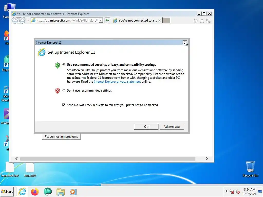Click the Refresh/compatibility button next to address bar
This screenshot has height=197, width=263.
(107, 21)
